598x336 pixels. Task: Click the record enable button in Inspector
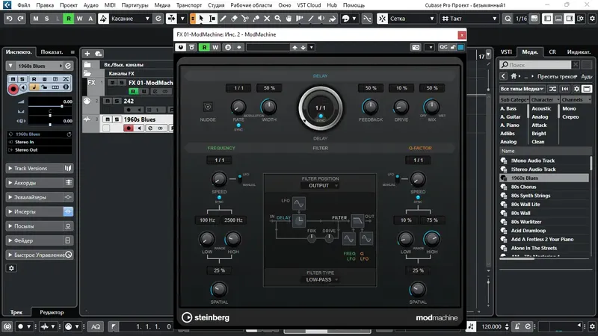[x=13, y=89]
